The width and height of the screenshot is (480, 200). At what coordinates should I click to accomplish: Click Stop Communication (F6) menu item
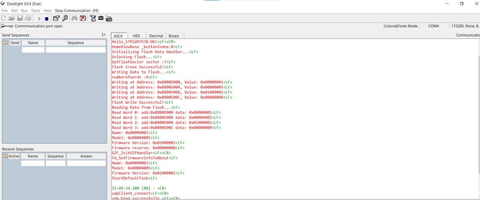click(77, 11)
